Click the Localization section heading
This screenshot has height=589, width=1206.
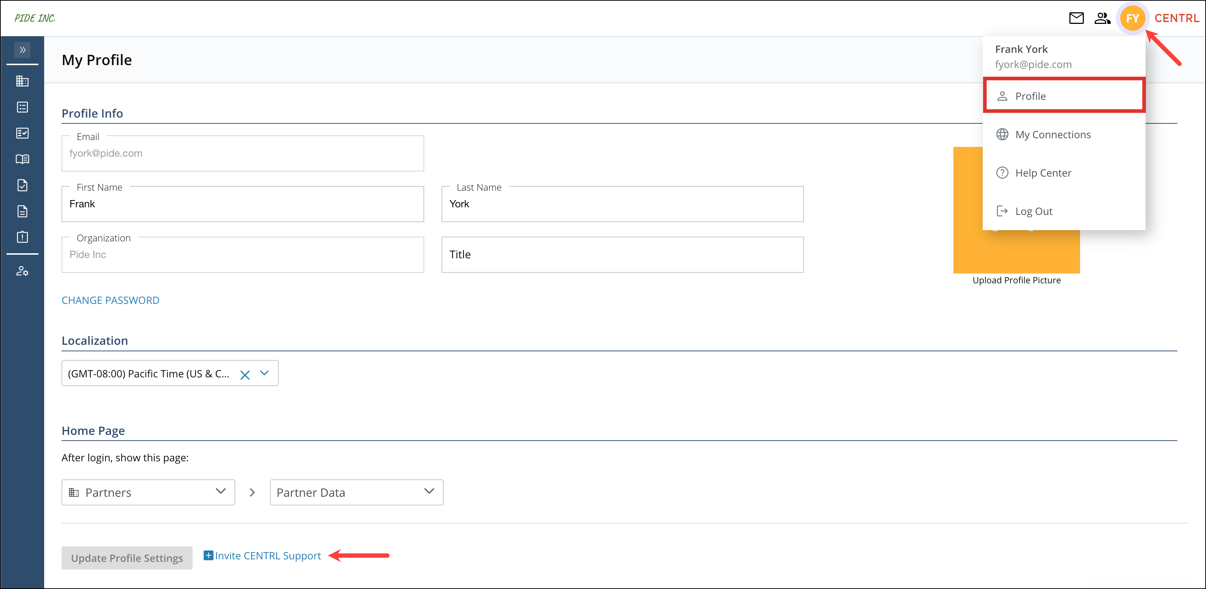coord(94,340)
